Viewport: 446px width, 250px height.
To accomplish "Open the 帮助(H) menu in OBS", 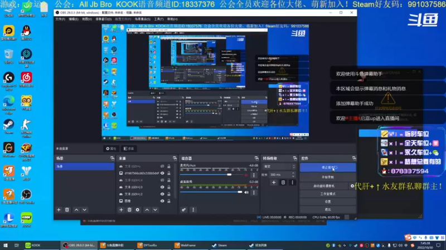I will pyautogui.click(x=172, y=19).
